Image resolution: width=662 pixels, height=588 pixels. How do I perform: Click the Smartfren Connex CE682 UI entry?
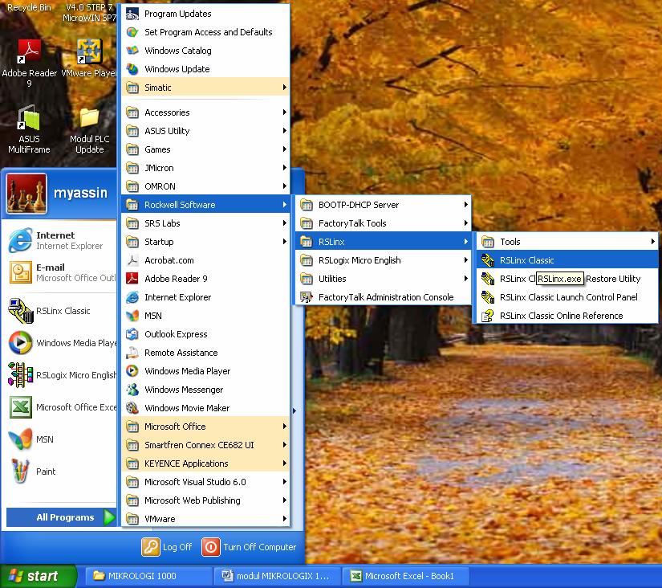pos(205,445)
